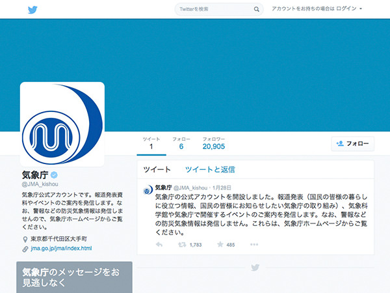Open the 気象庁 profile avatar image
The height and width of the screenshot is (293, 390).
(x=62, y=124)
